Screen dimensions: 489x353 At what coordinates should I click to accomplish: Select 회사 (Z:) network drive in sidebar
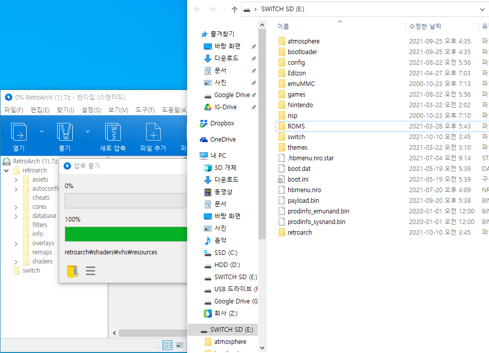[220, 314]
